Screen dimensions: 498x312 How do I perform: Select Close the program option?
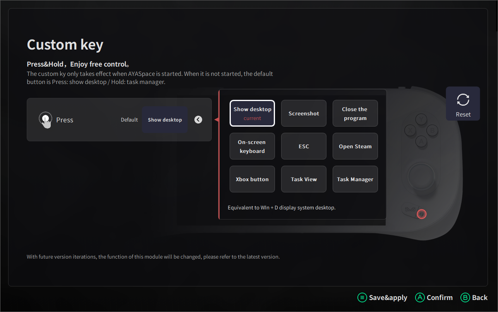(x=355, y=113)
